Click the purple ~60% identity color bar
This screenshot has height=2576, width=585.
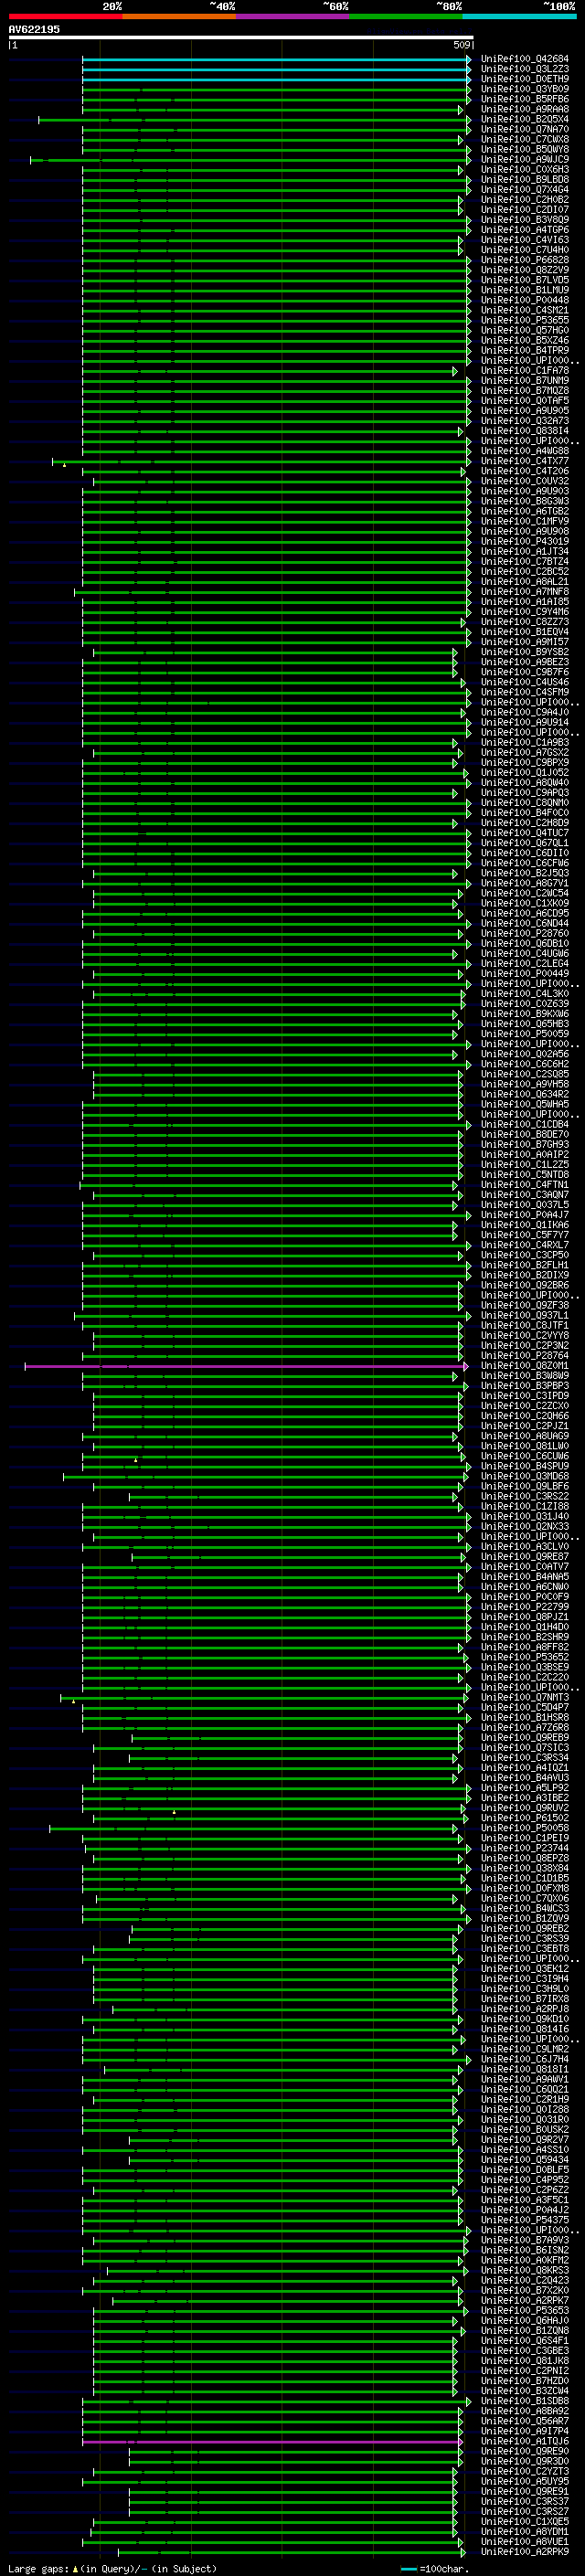(292, 16)
